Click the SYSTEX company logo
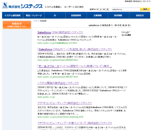This screenshot has width=152, height=130. pyautogui.click(x=22, y=5)
